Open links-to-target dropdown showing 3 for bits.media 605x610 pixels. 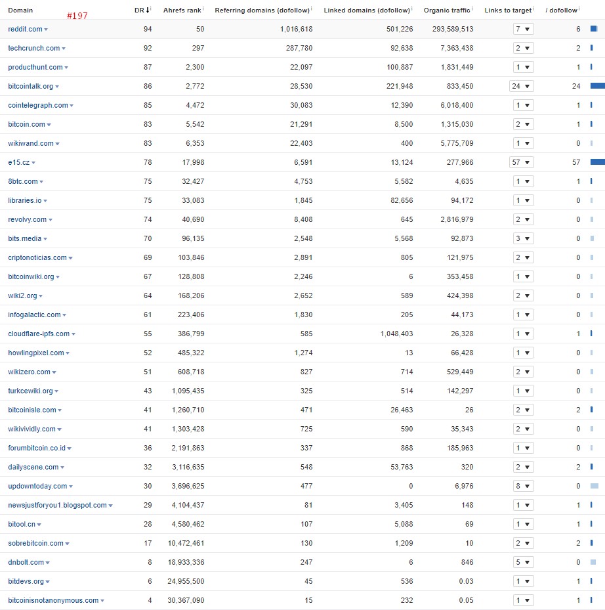pyautogui.click(x=524, y=239)
